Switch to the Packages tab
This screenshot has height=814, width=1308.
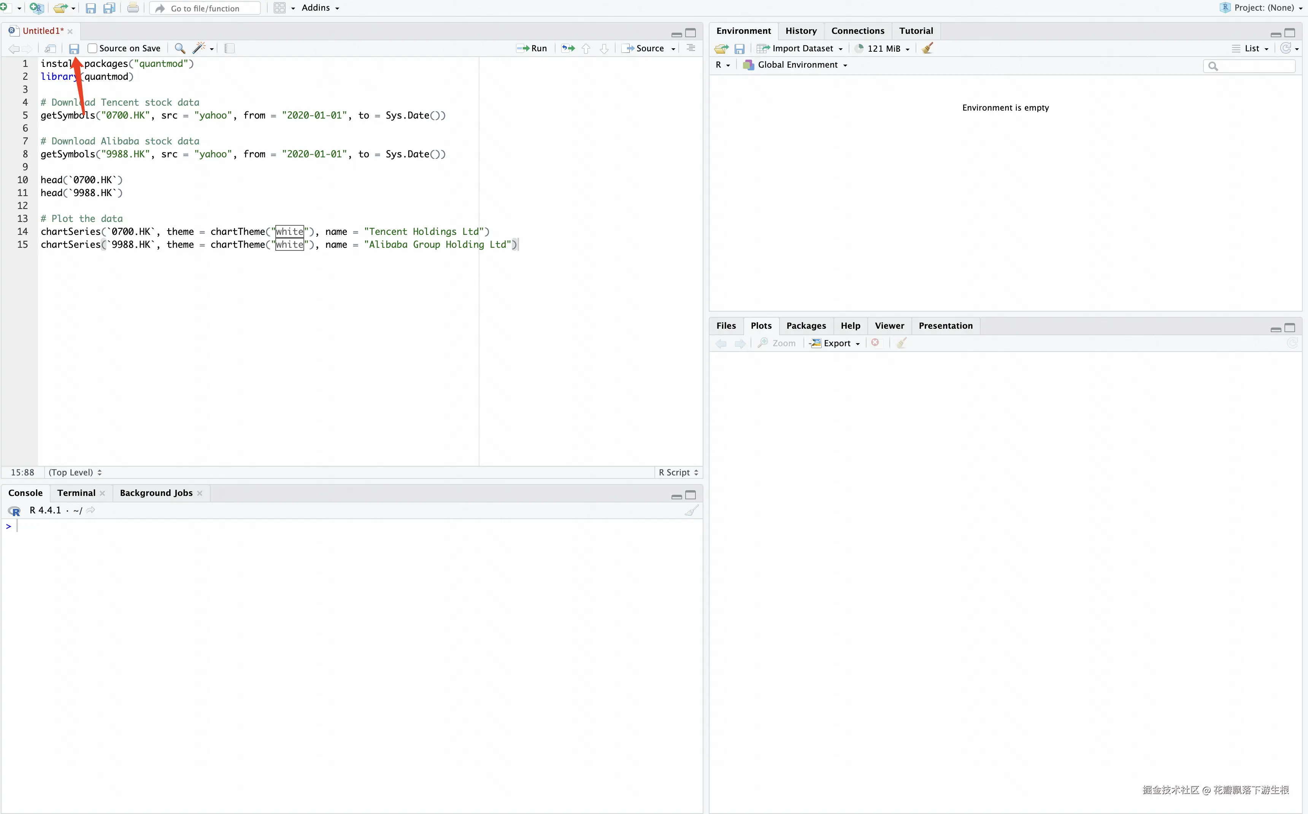[806, 326]
